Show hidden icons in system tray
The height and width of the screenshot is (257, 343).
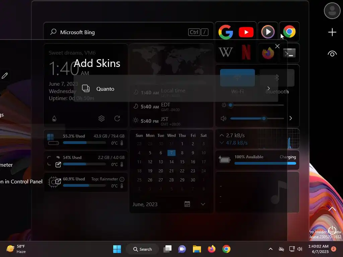271,249
